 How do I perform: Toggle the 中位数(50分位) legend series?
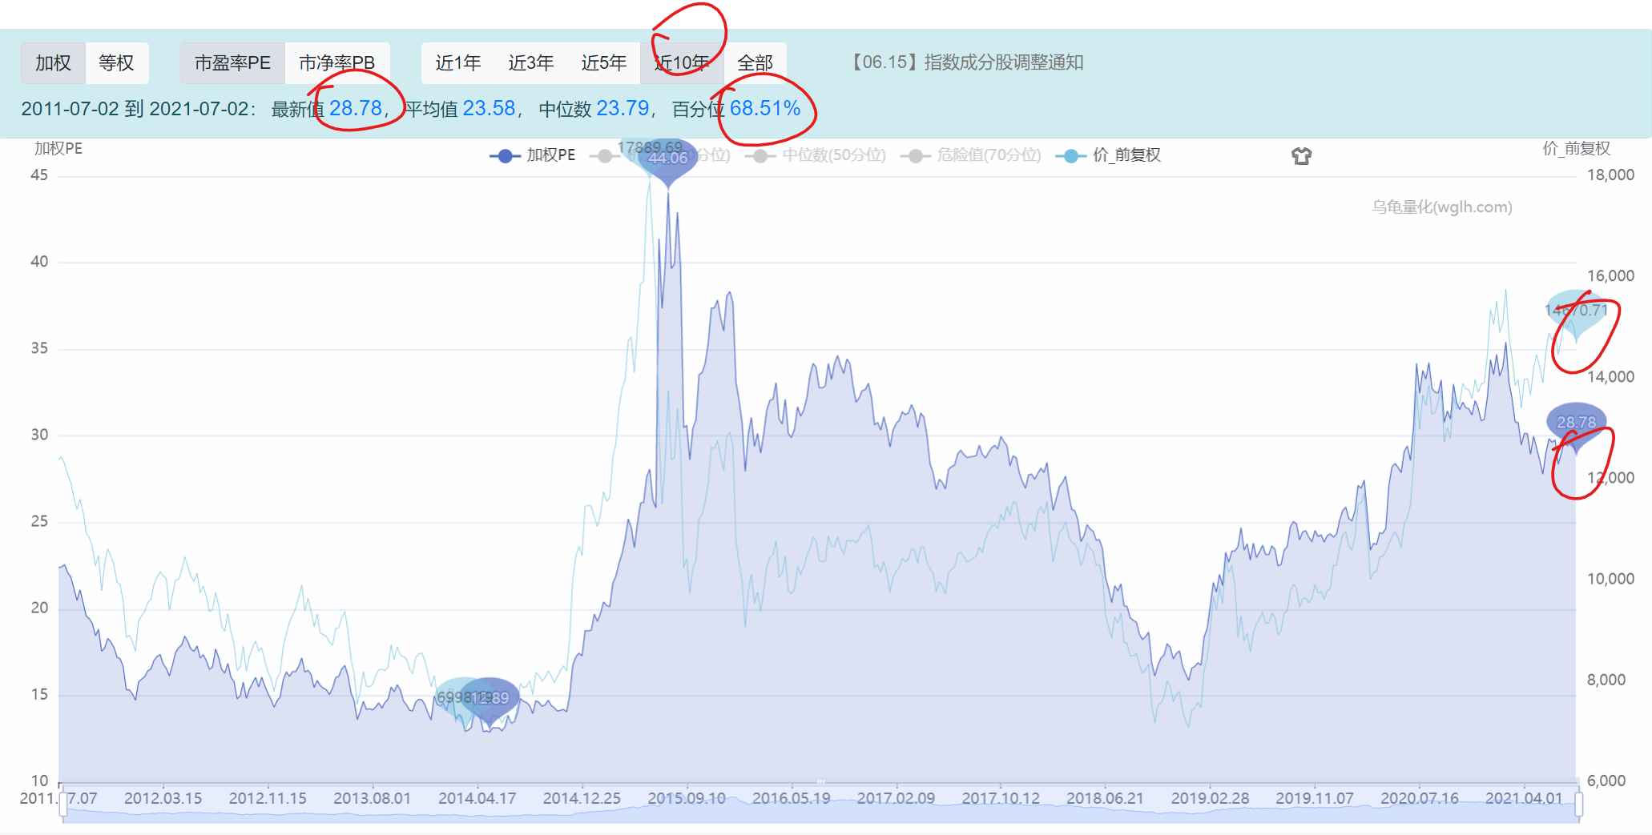tap(816, 155)
